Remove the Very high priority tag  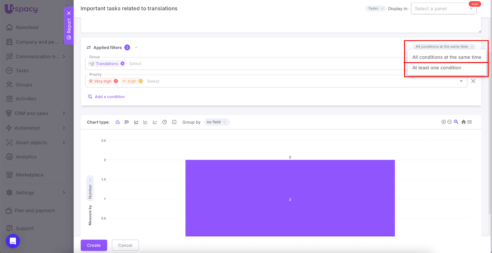pyautogui.click(x=116, y=81)
